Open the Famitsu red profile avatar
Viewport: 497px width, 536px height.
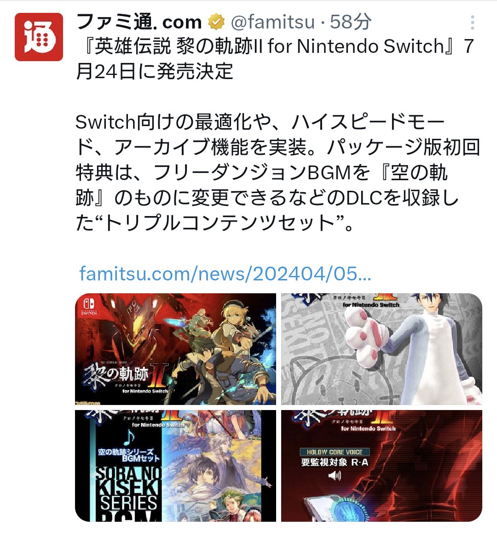[39, 37]
